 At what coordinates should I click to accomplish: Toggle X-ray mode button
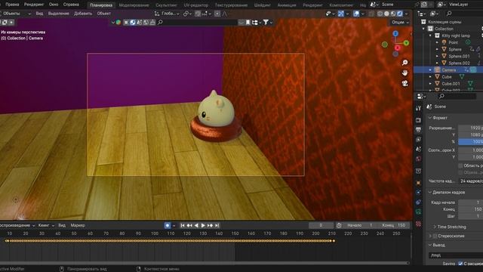(371, 14)
